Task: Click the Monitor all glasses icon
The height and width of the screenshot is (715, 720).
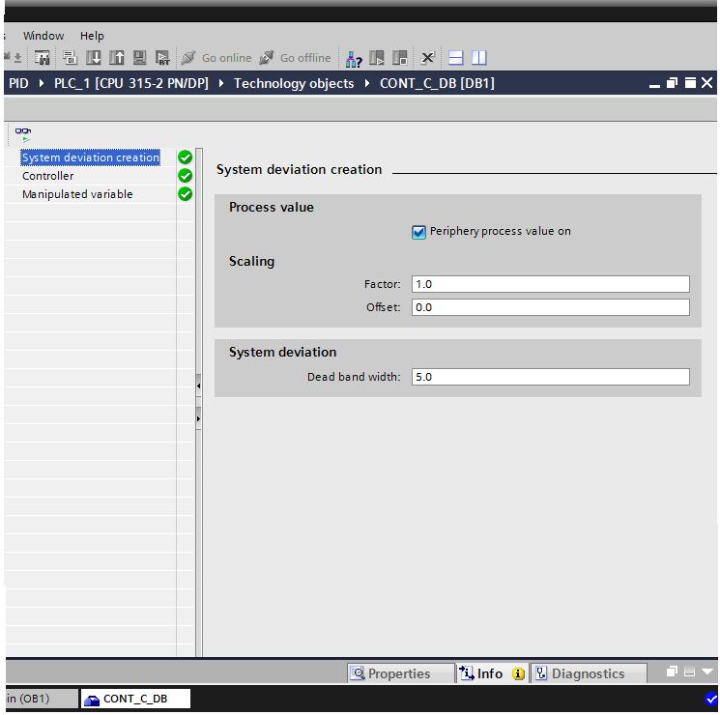Action: [23, 134]
